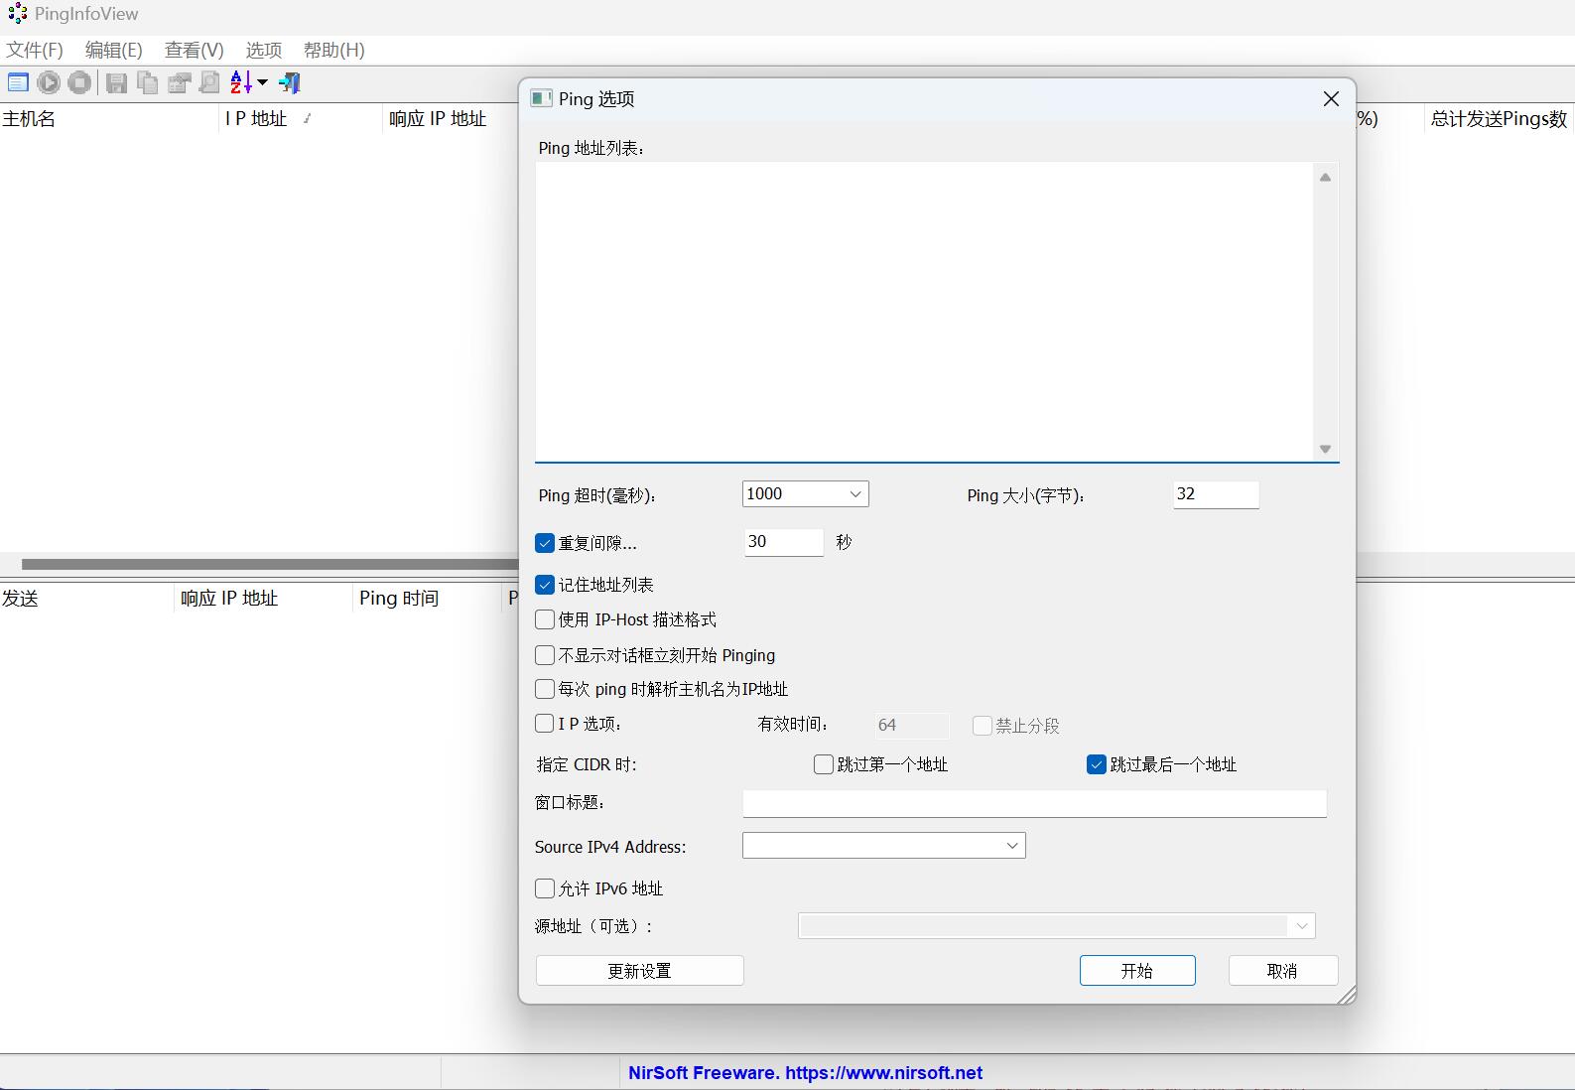
Task: Click the Exit door toolbar icon
Action: (290, 83)
